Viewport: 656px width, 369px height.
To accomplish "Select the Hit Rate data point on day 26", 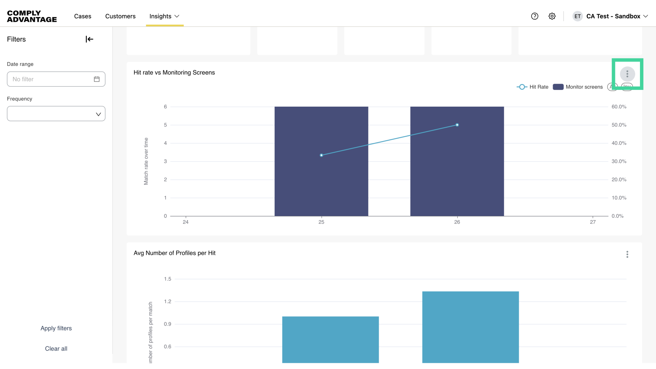I will pos(457,125).
